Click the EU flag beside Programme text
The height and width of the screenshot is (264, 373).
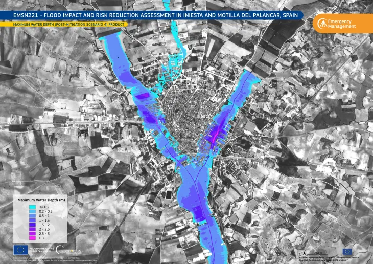(20, 250)
